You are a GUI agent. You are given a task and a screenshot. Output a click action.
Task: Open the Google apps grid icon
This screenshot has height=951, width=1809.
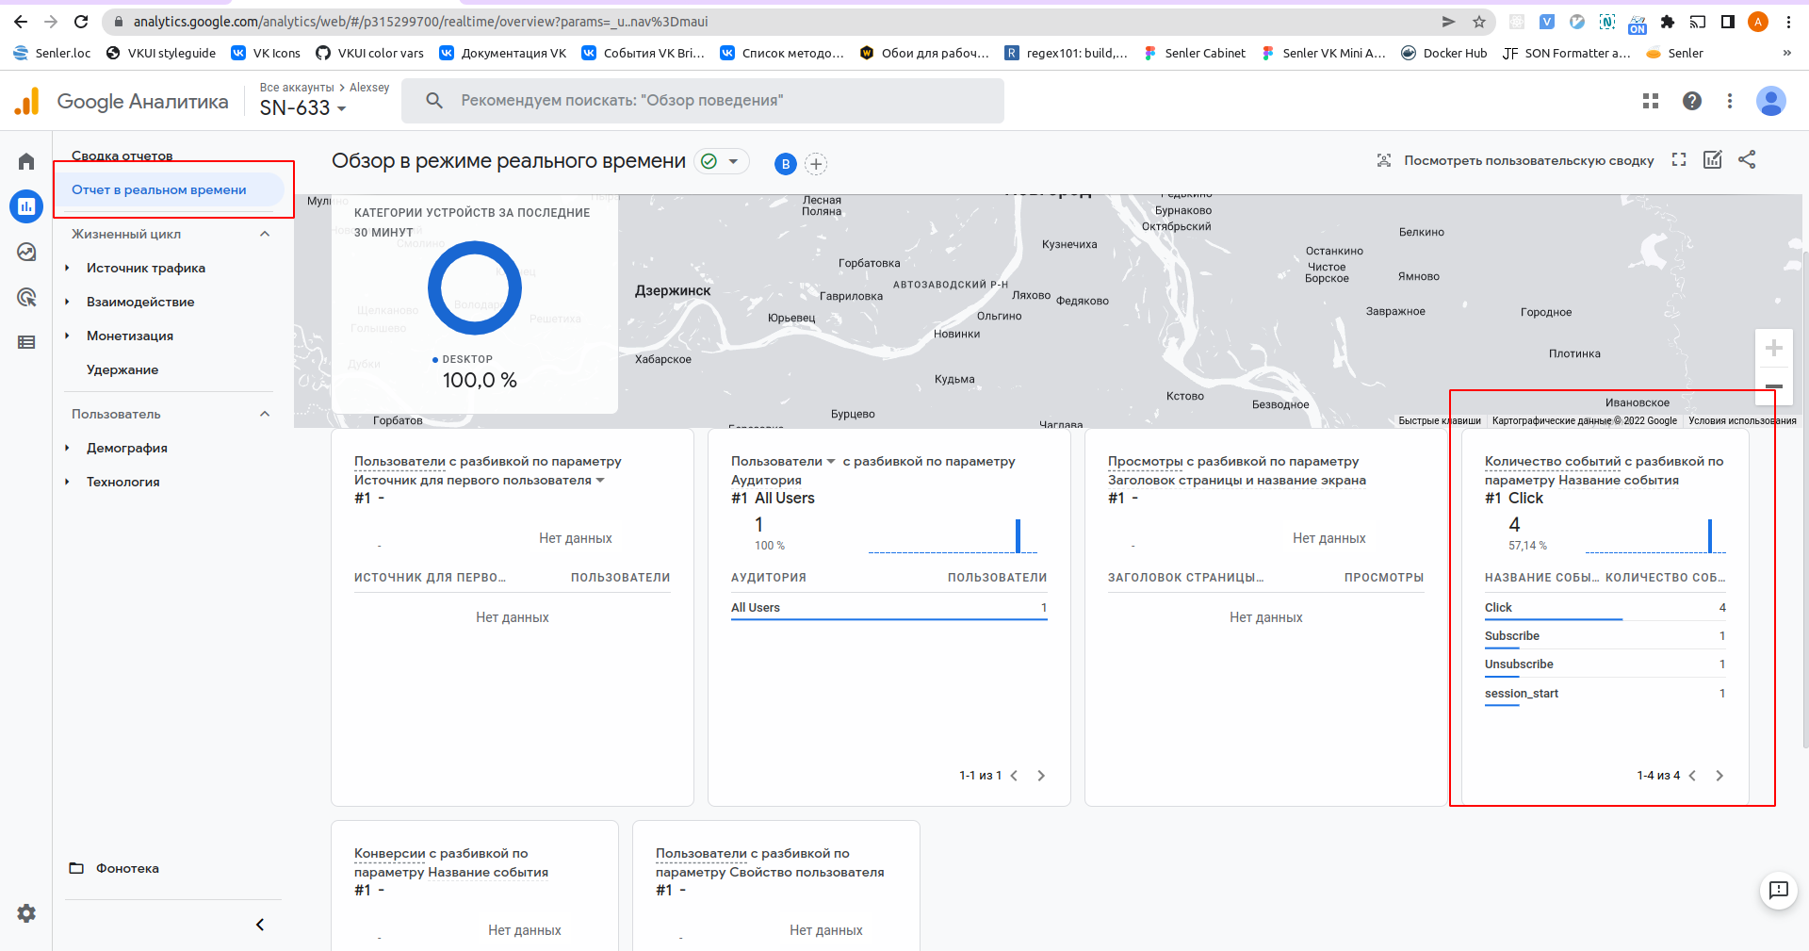pos(1650,101)
